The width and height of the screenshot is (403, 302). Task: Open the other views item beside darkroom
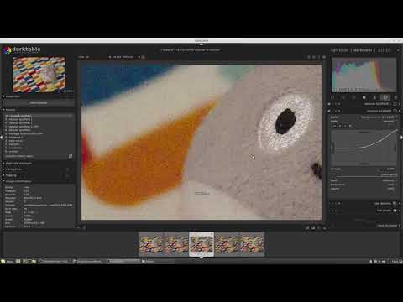[x=384, y=50]
